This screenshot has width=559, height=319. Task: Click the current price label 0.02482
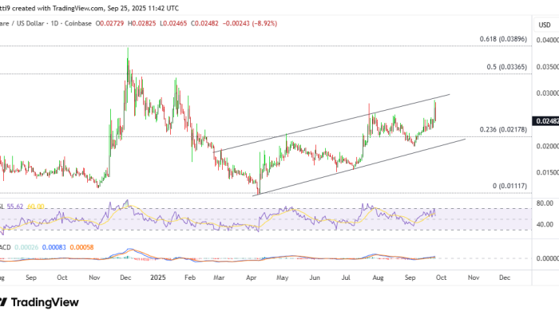pos(545,121)
